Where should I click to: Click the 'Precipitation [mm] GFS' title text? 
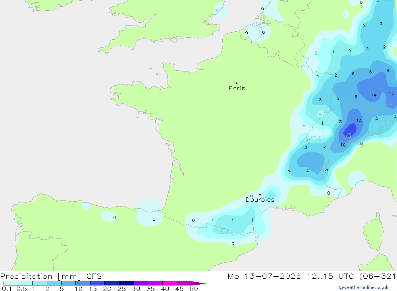(x=51, y=276)
